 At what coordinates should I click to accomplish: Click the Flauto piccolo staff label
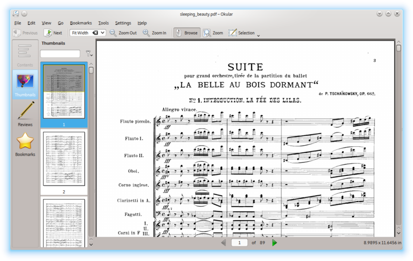135,121
